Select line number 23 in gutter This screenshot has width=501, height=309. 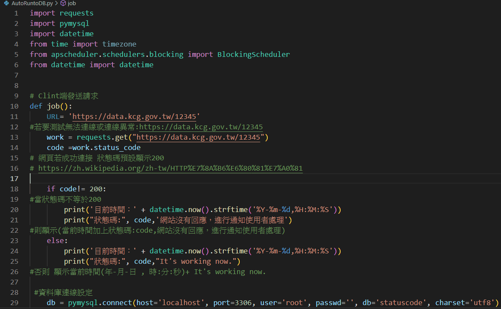pyautogui.click(x=14, y=240)
